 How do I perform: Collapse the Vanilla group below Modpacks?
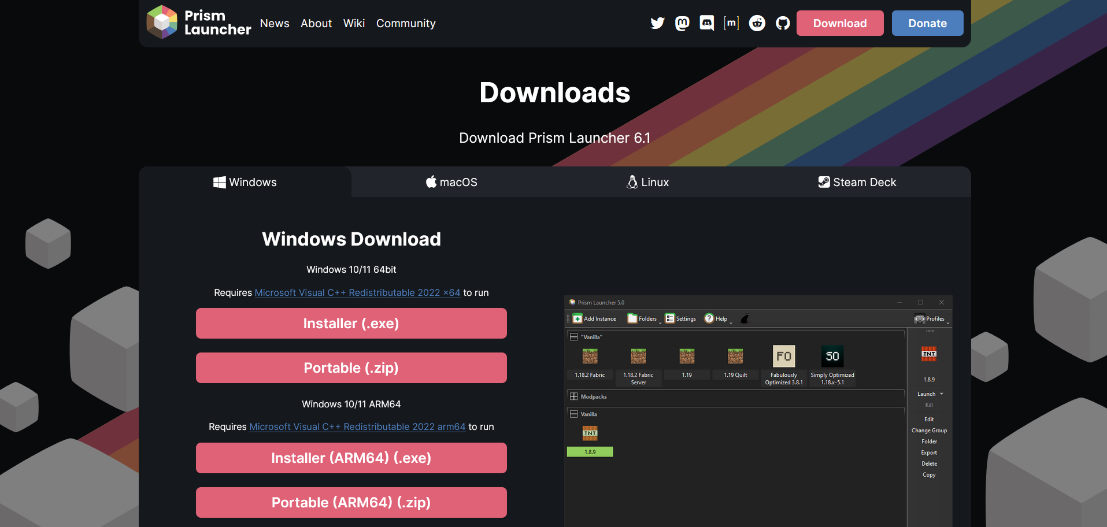573,414
